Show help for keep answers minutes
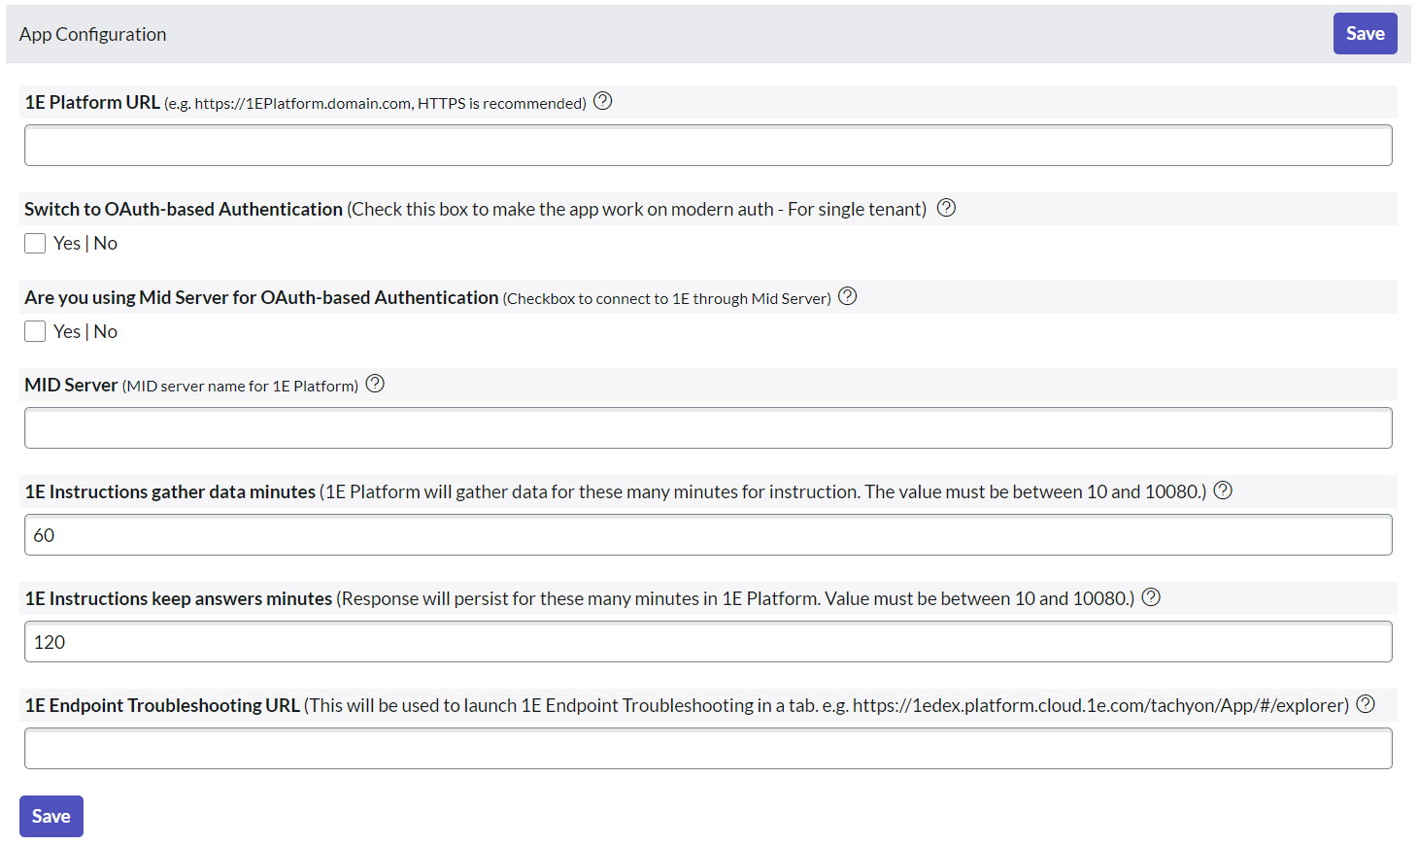 pyautogui.click(x=1151, y=597)
